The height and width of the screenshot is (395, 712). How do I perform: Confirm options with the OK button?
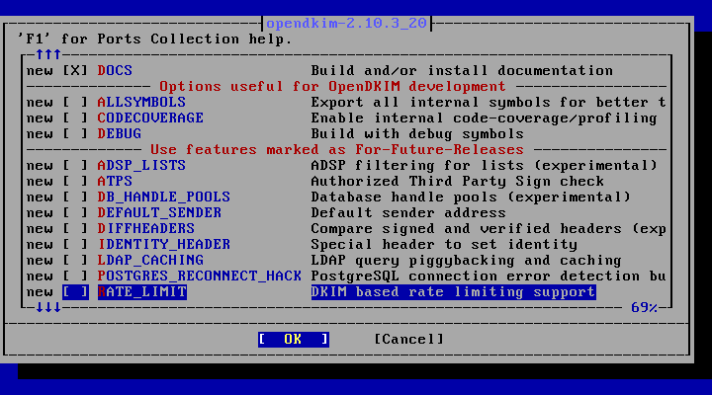(x=294, y=340)
